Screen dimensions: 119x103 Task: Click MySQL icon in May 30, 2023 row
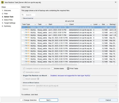(x=27, y=38)
